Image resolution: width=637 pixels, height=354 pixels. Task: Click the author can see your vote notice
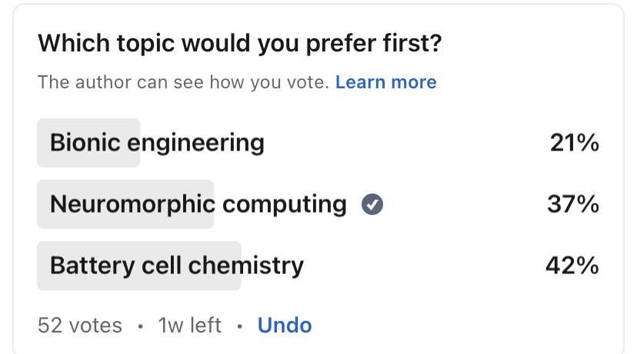tap(183, 82)
